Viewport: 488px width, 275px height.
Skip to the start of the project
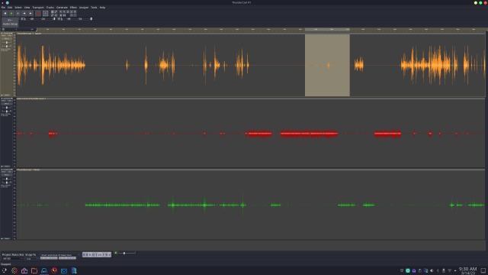(x=24, y=14)
